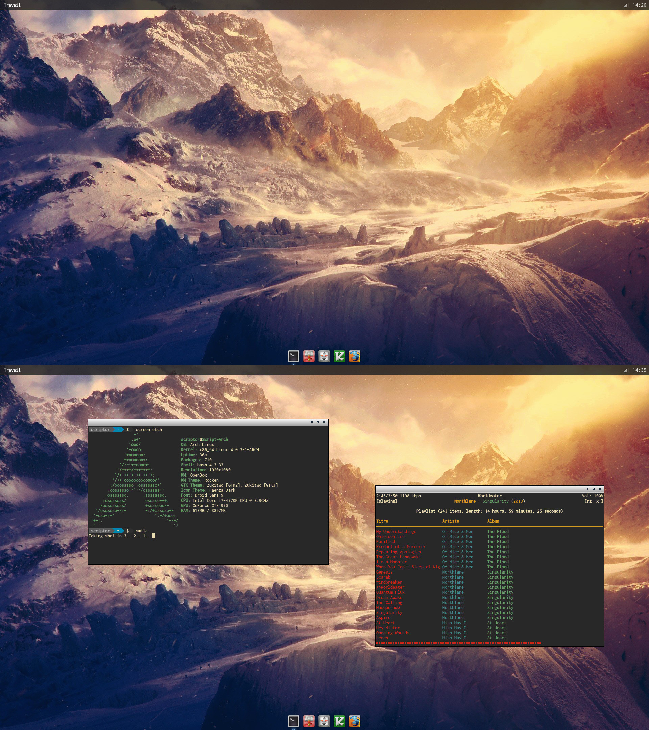Click the Artiste column header in the playlist

450,521
